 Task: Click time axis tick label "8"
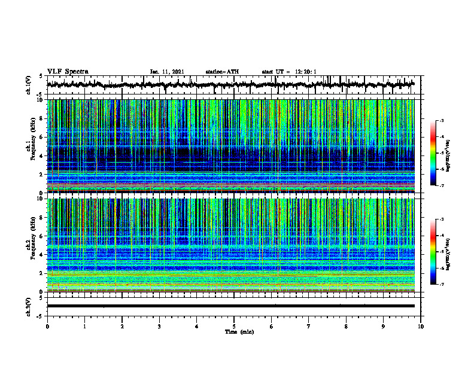346,327
